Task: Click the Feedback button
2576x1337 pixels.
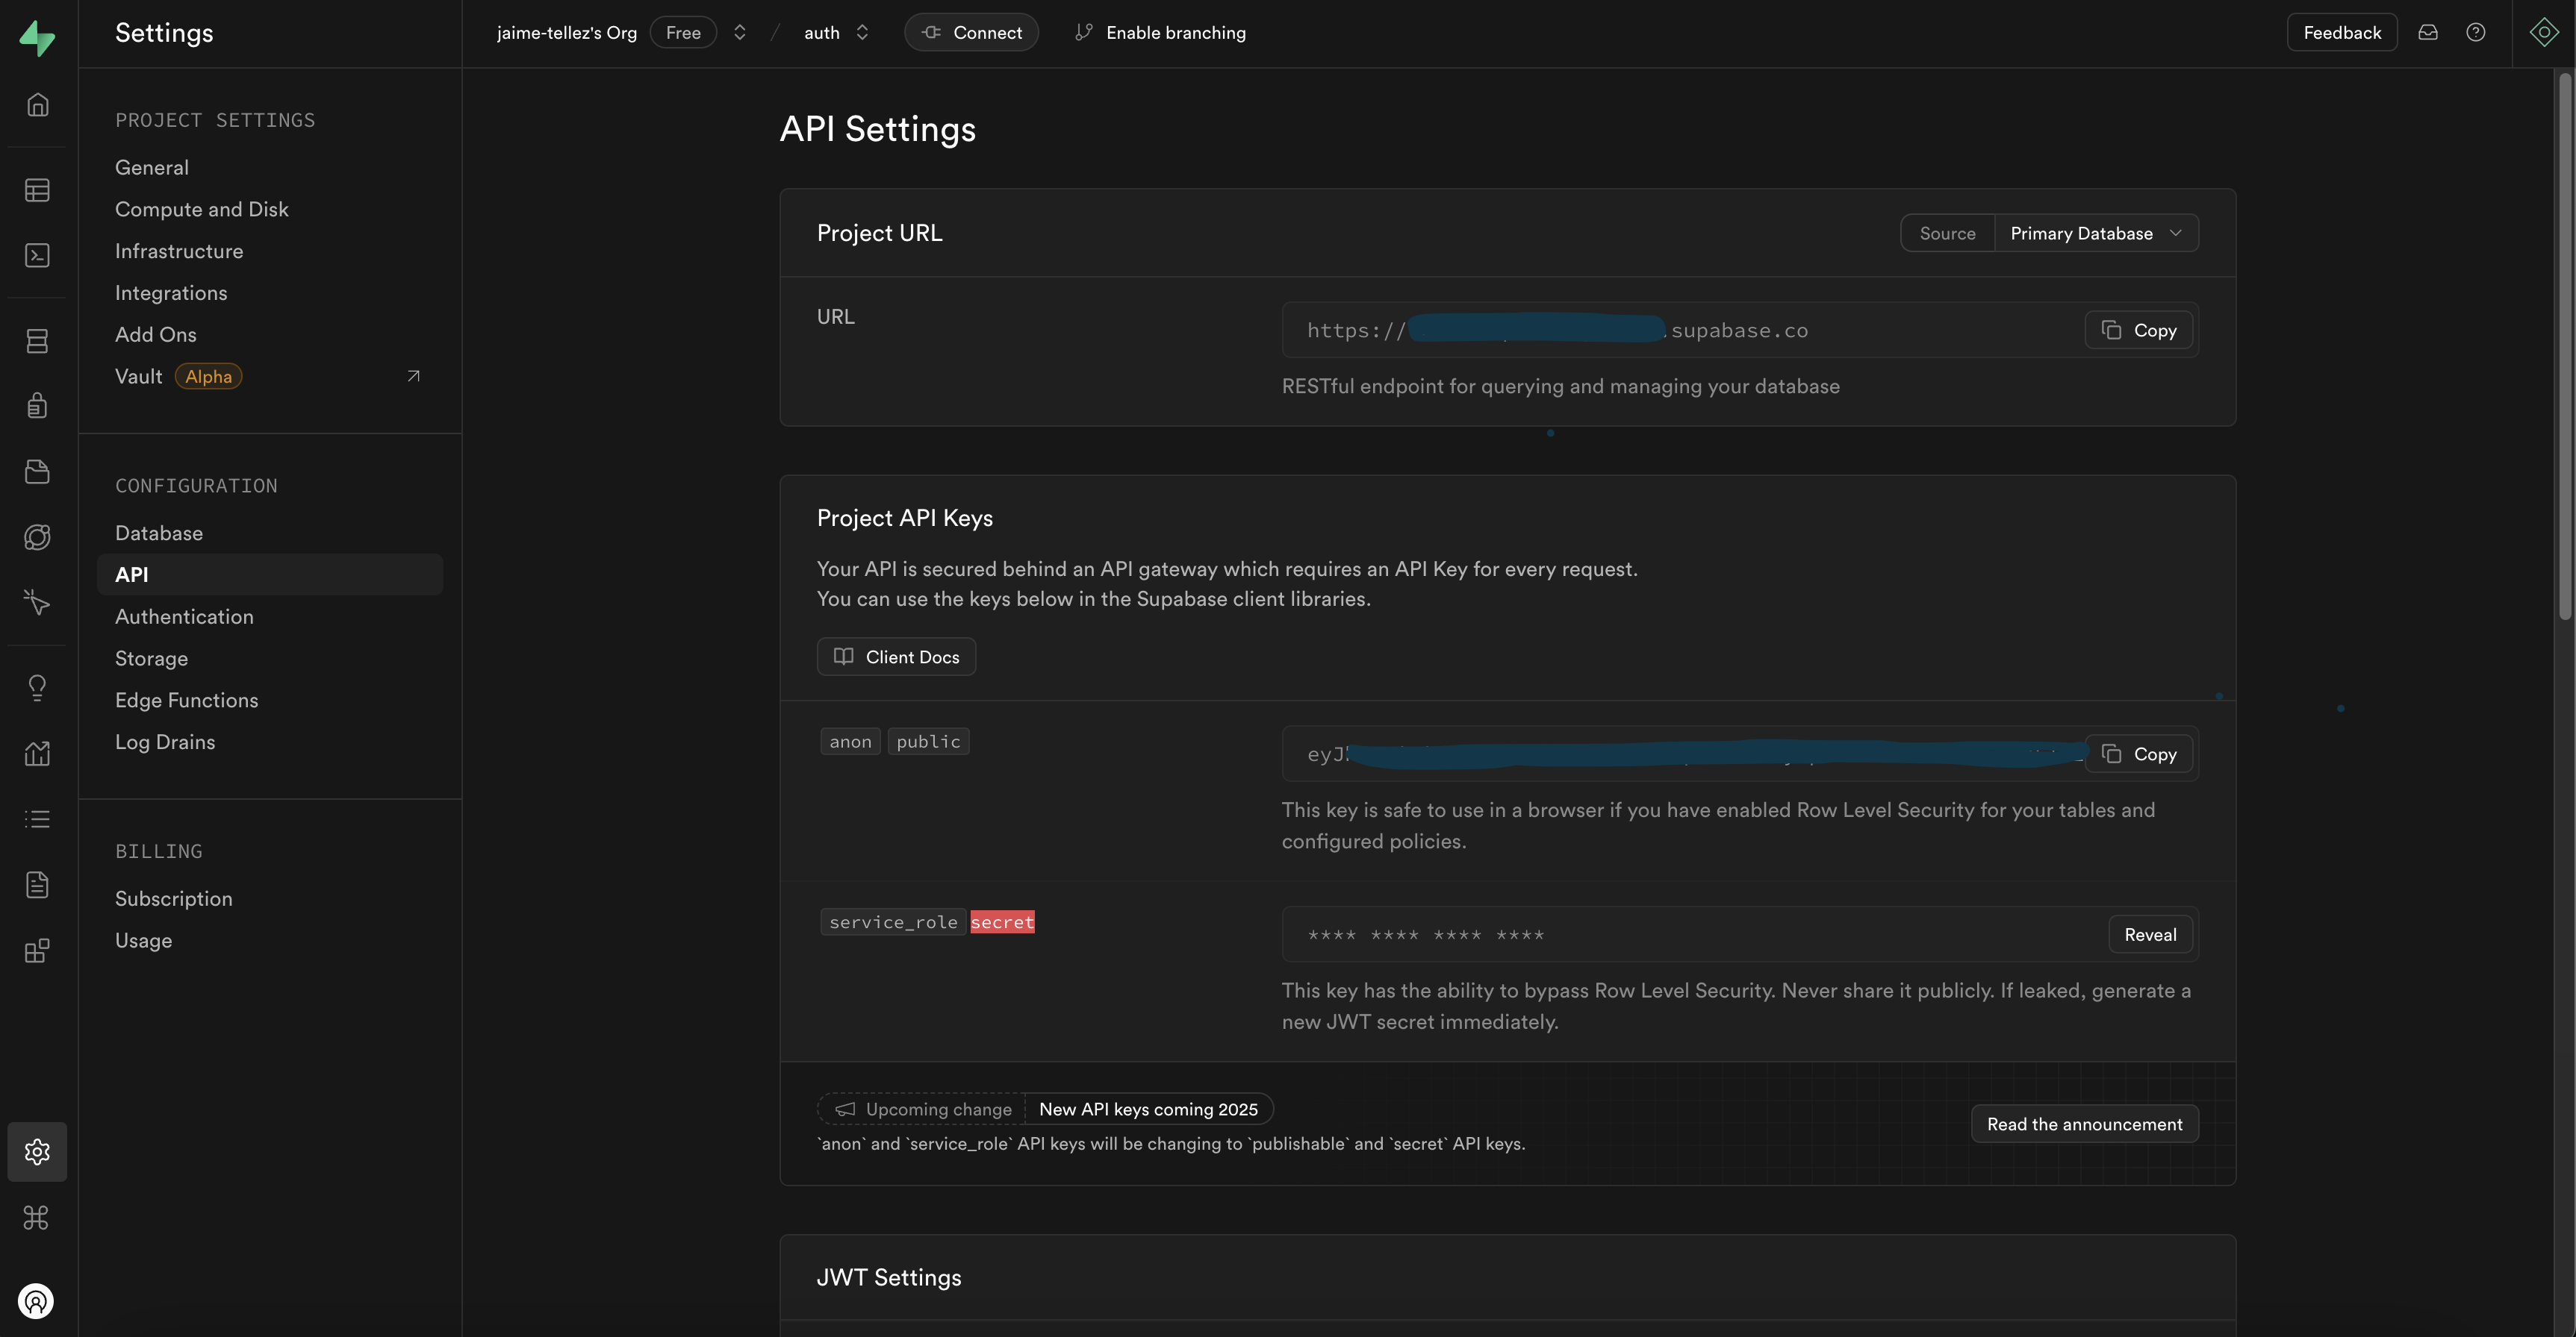Action: click(x=2342, y=33)
